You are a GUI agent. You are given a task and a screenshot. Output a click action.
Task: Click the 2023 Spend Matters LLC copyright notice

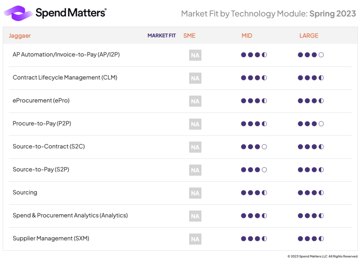[x=323, y=257]
